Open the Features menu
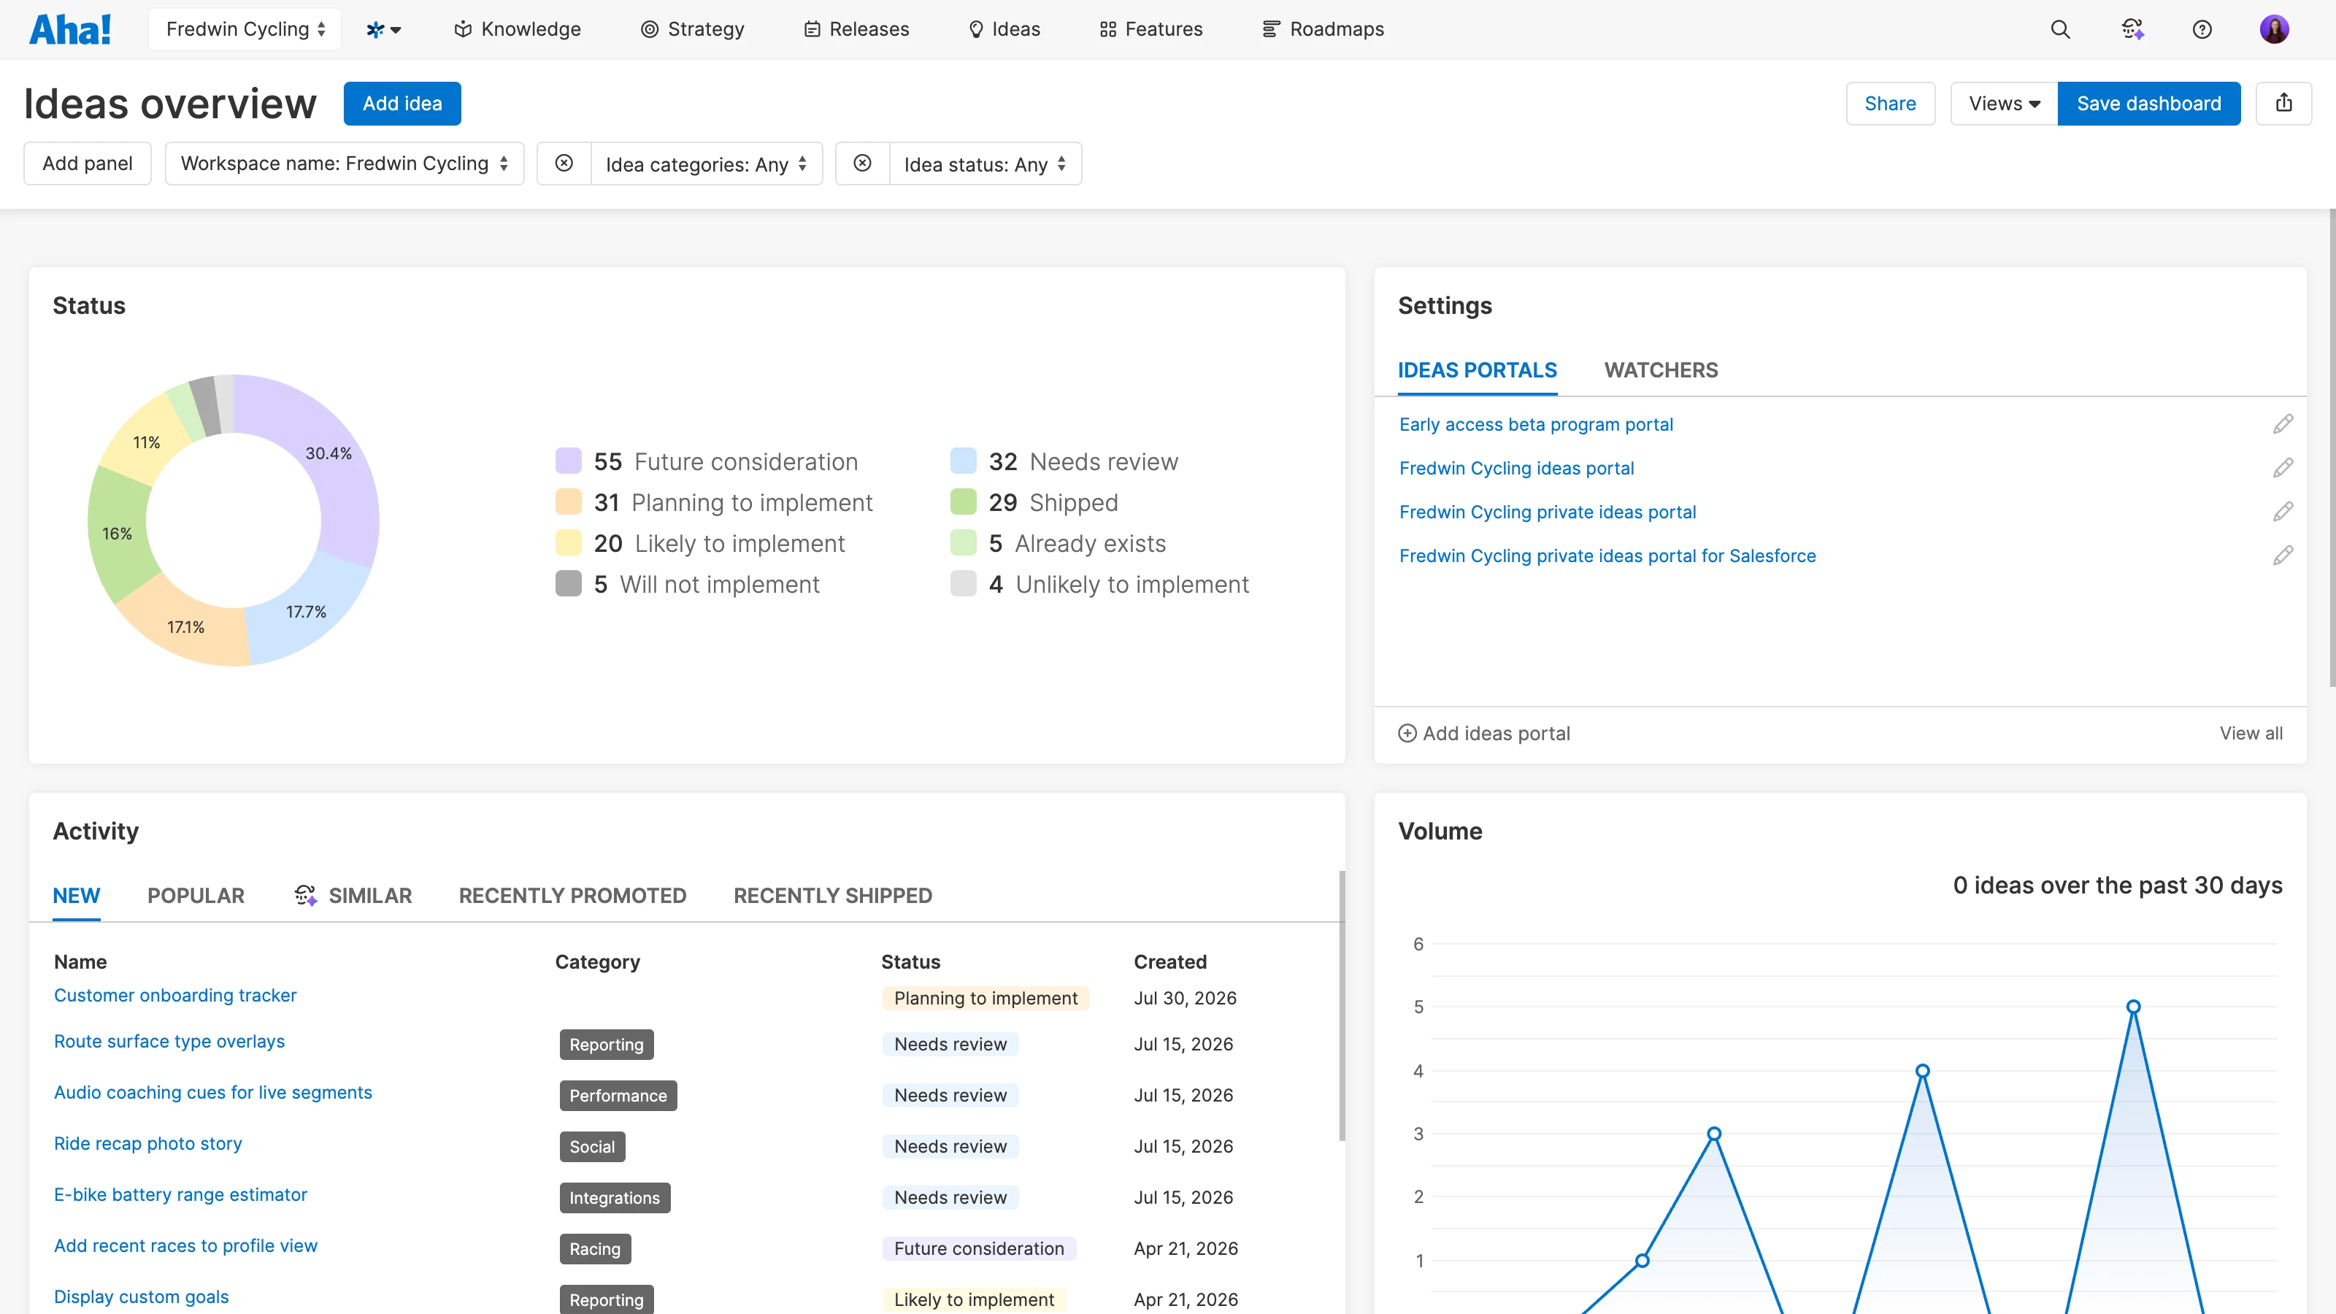 tap(1150, 29)
